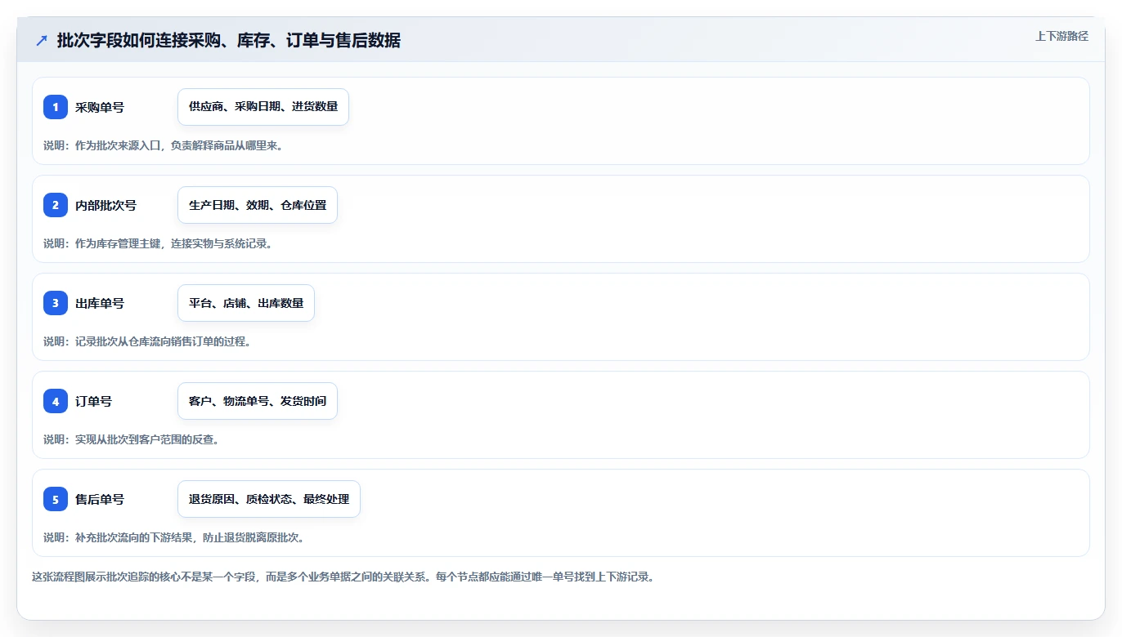Viewport: 1122px width, 637px height.
Task: Click the heading 批次字段如何连接采购、库存、订单与售后数据
Action: [x=229, y=41]
